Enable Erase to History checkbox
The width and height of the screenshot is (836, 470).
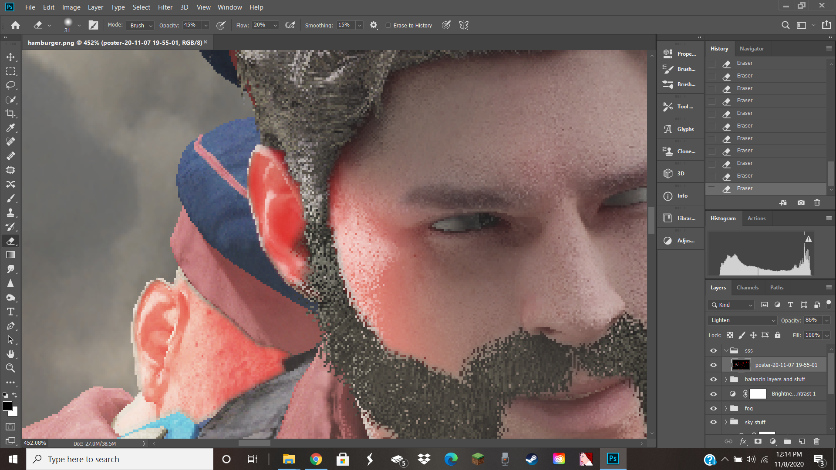388,25
